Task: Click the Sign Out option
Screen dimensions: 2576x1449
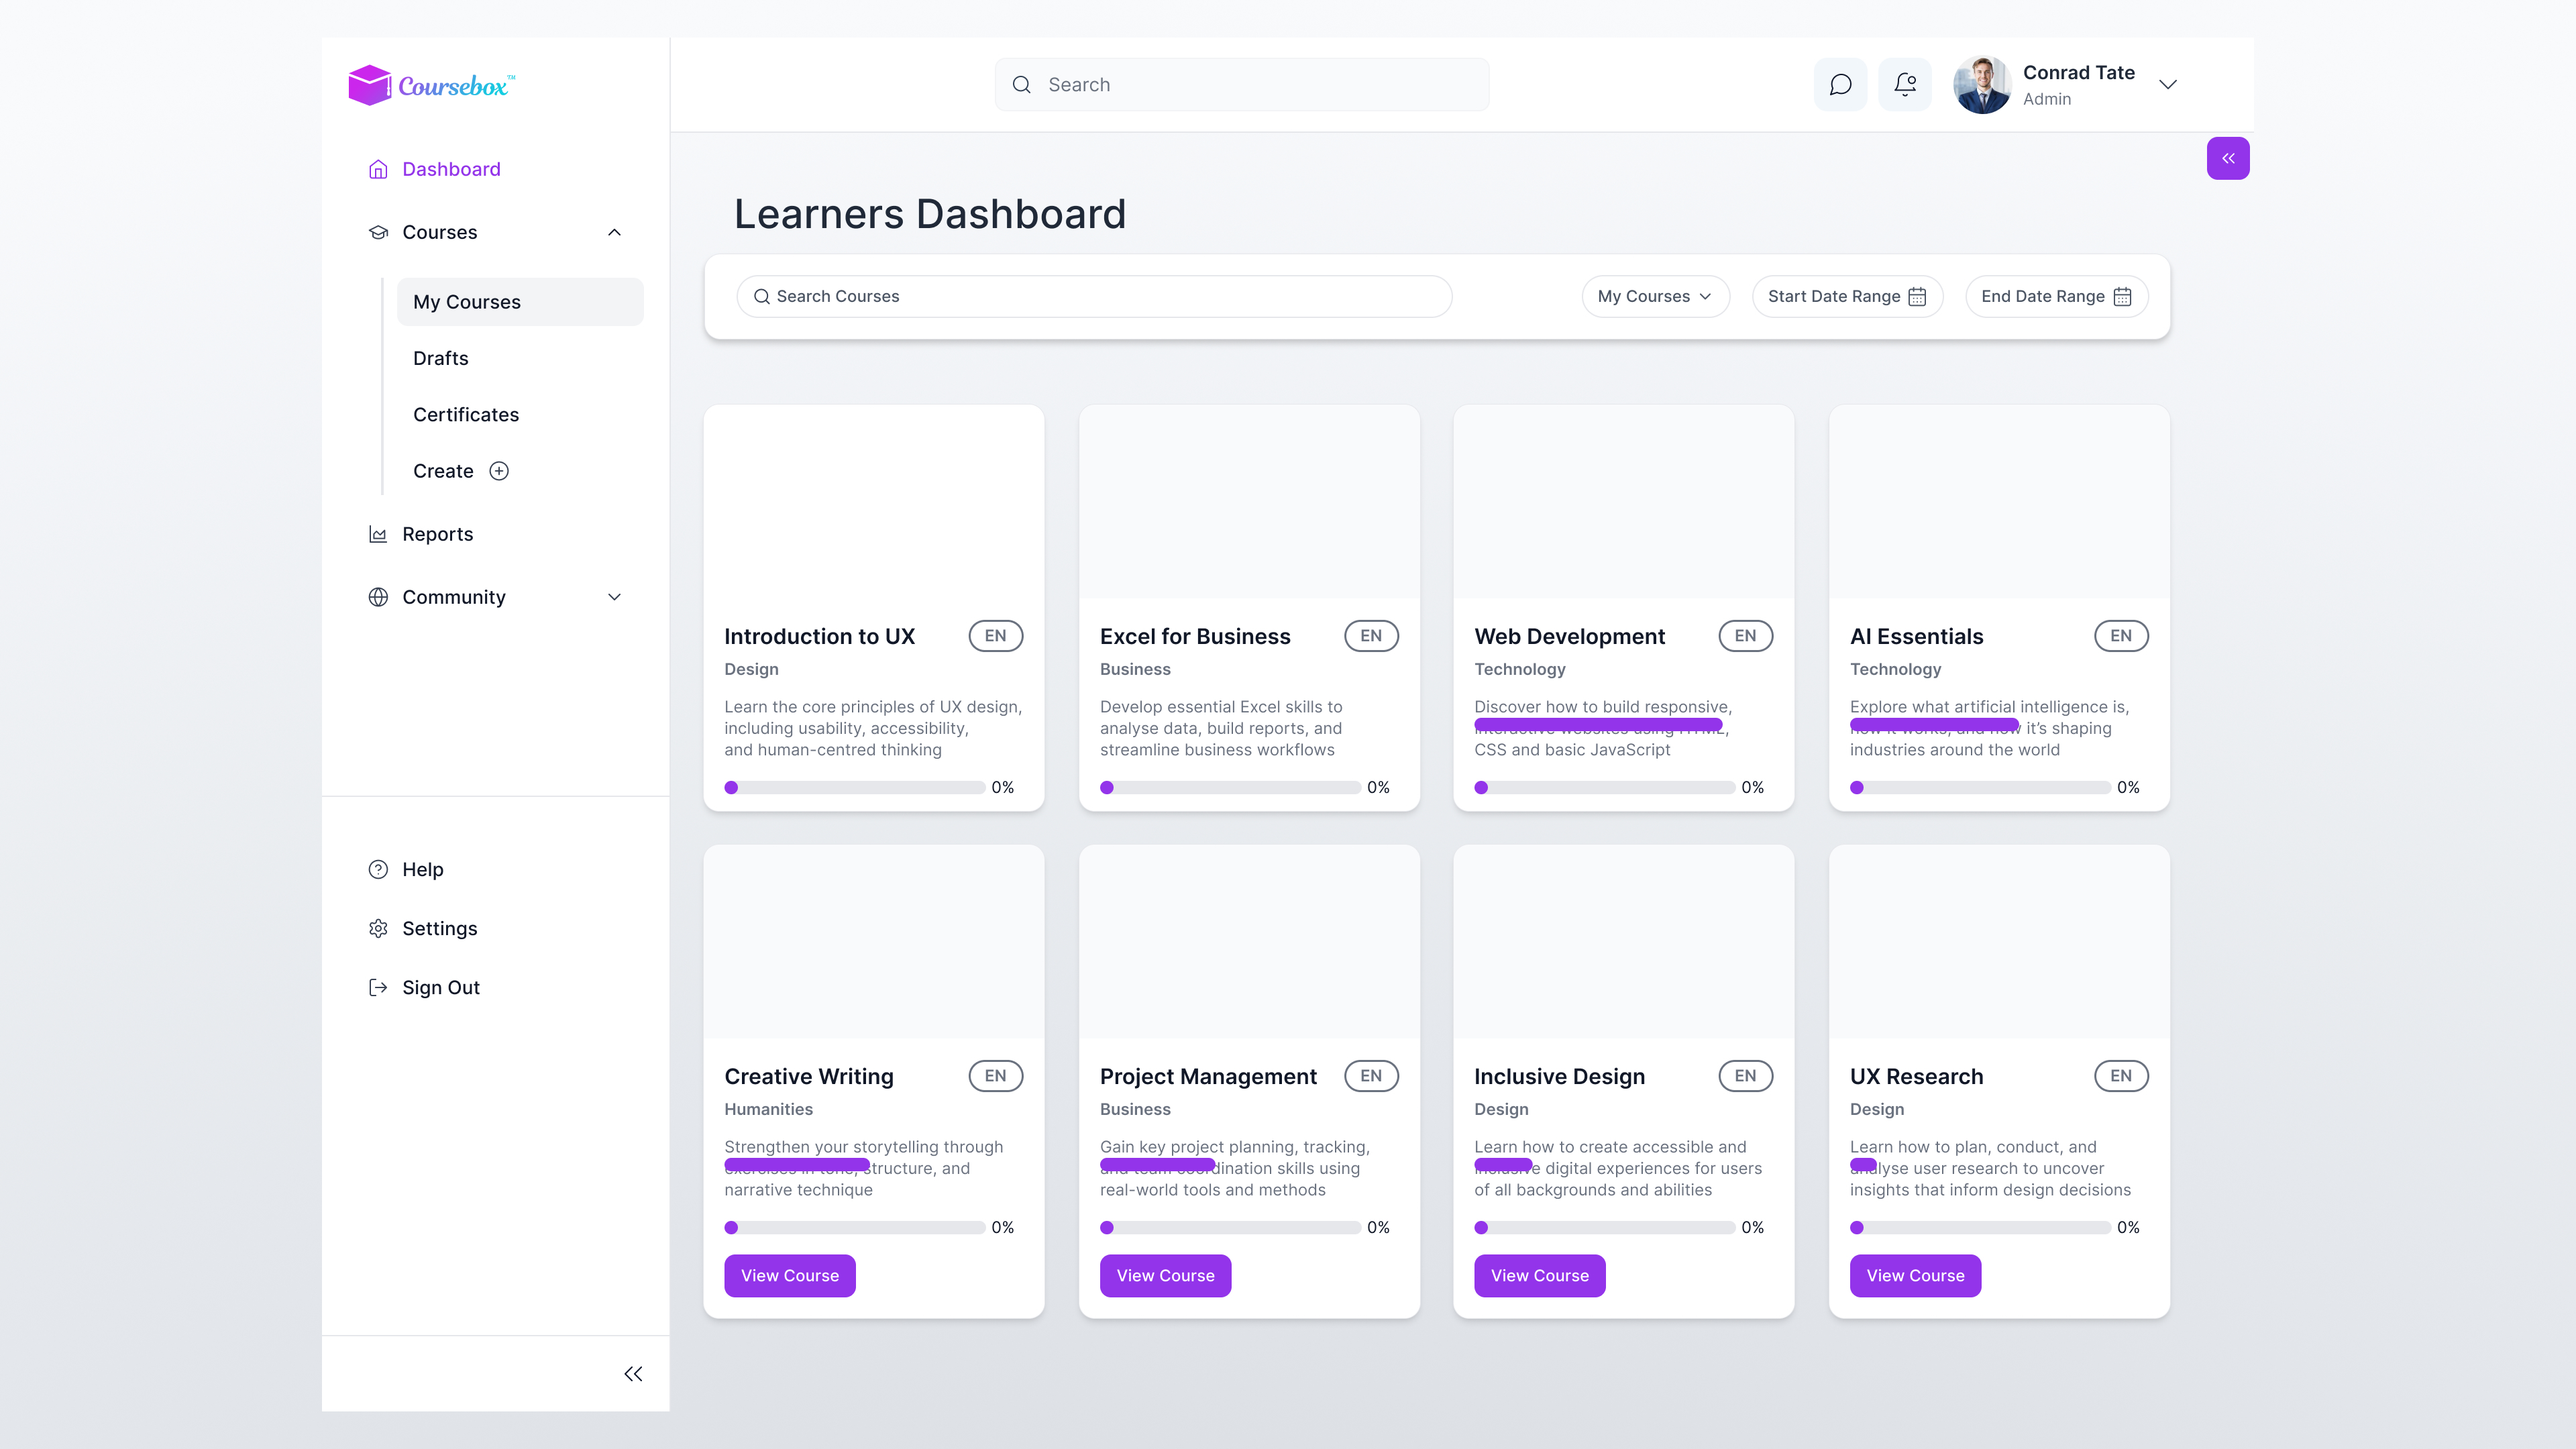Action: [440, 987]
